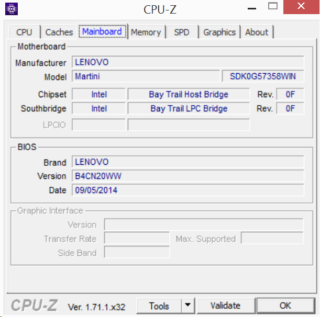Image resolution: width=320 pixels, height=317 pixels.
Task: Select the Bay Trail LPC Bridge value
Action: coord(189,108)
